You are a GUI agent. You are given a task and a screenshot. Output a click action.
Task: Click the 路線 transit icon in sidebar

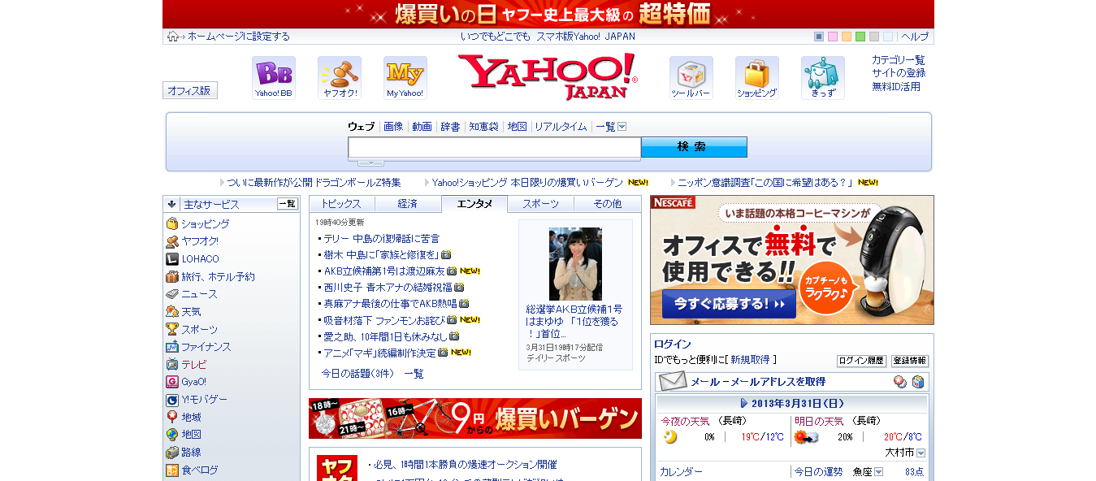[x=172, y=453]
